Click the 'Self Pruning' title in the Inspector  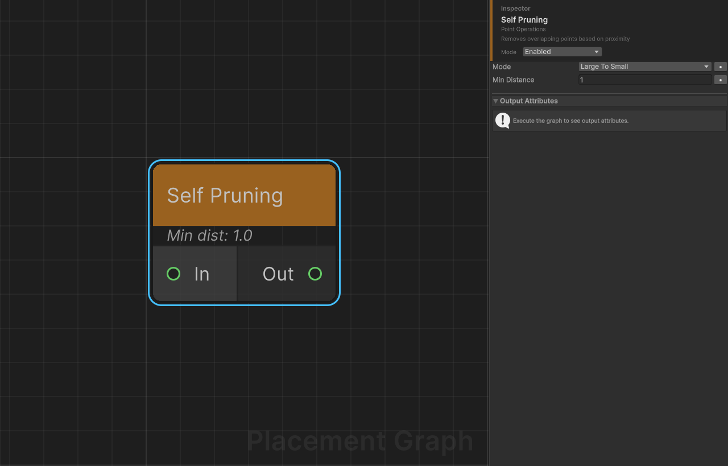(524, 20)
